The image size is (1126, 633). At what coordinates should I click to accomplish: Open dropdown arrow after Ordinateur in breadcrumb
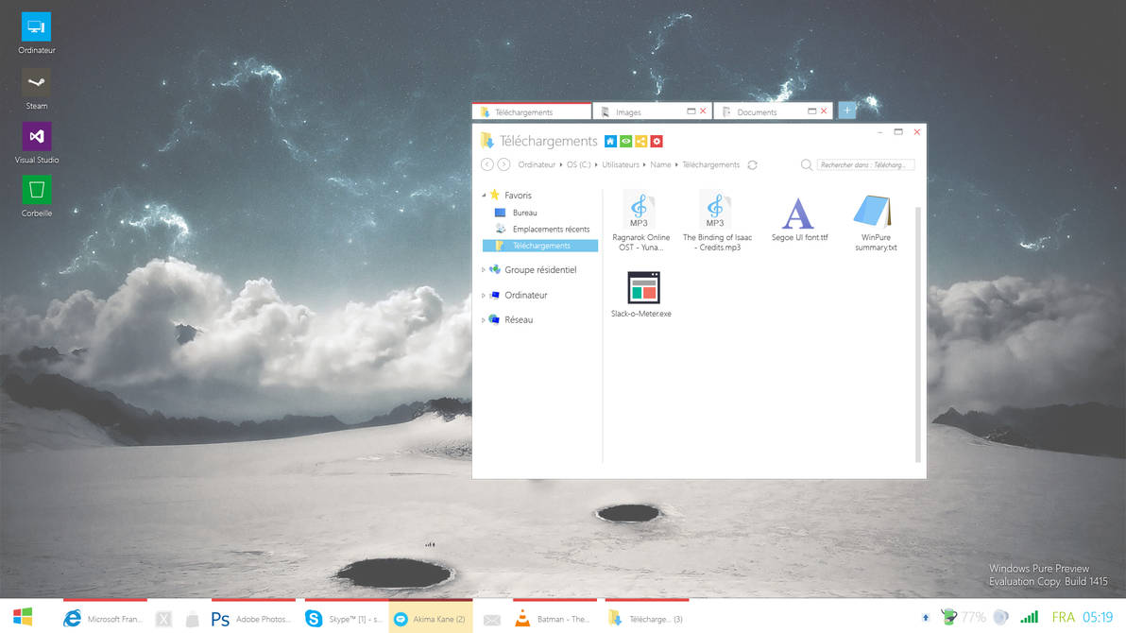pos(561,165)
